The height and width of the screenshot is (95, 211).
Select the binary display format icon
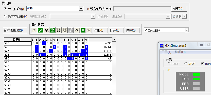(x=34, y=30)
